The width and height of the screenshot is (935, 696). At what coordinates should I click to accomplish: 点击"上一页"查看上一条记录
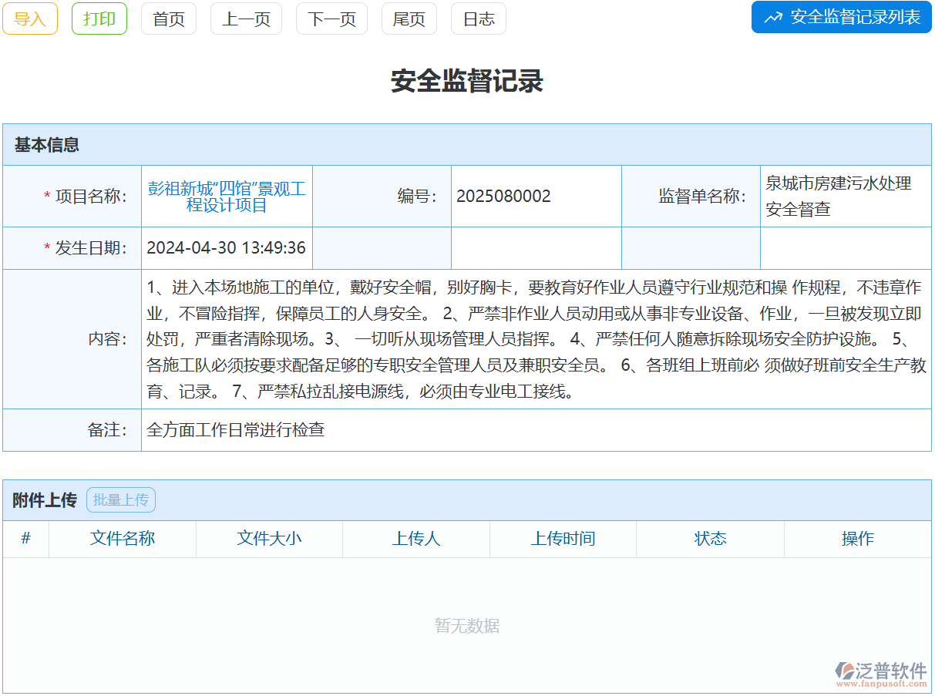pos(246,18)
